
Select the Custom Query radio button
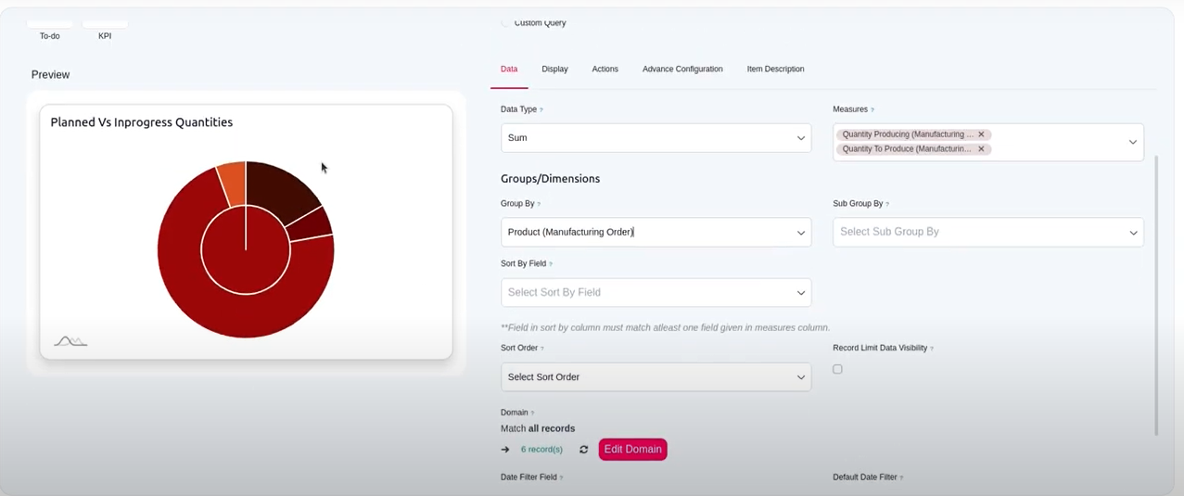point(505,22)
